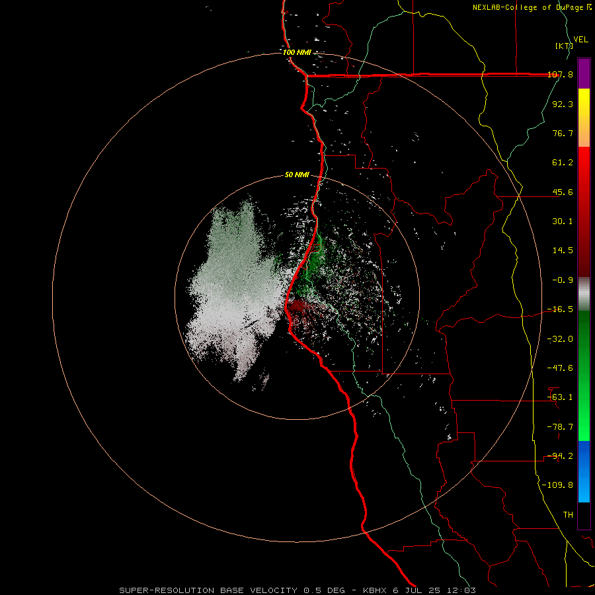Click the VEL legend title
595x595 pixels.
pyautogui.click(x=580, y=40)
